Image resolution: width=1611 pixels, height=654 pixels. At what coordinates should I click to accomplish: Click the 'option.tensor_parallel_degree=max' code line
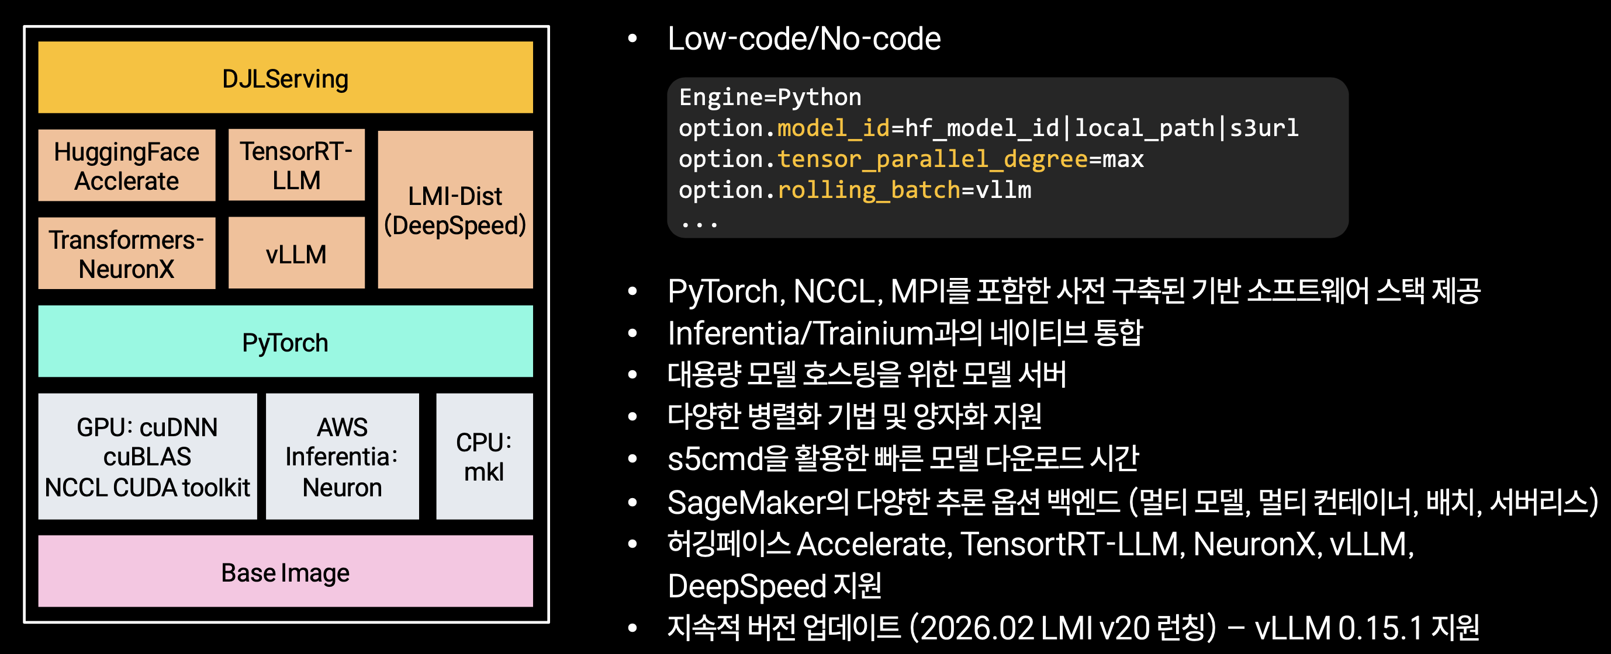click(911, 159)
